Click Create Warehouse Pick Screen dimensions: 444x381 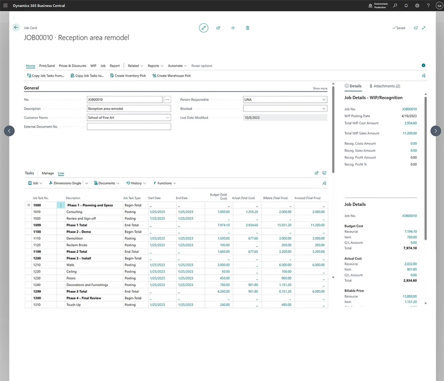coord(172,76)
